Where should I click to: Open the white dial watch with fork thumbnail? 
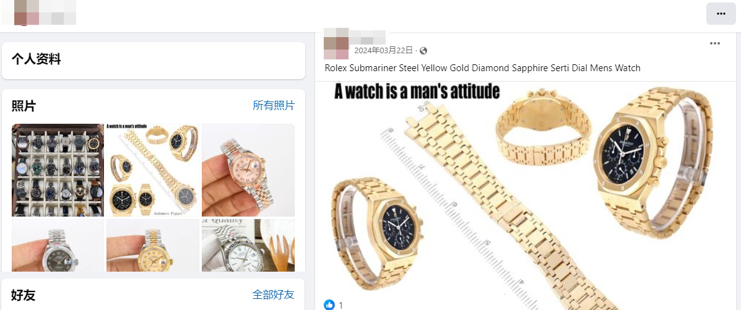coord(248,245)
